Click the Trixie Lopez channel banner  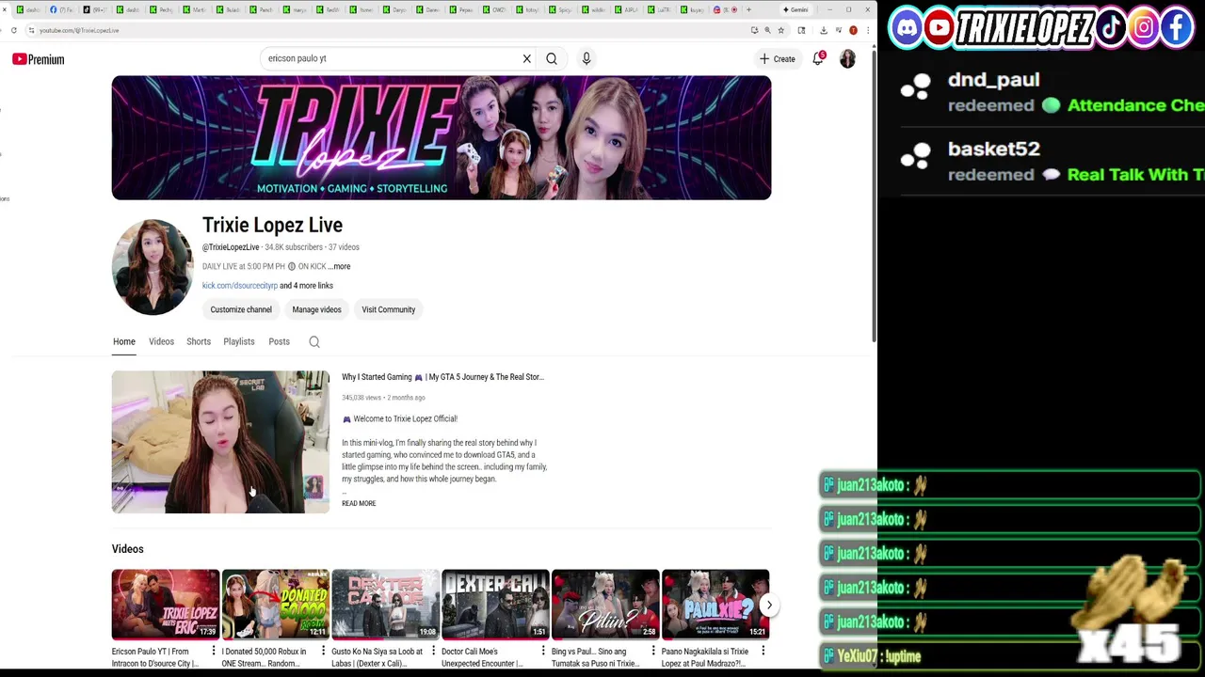[x=442, y=138]
